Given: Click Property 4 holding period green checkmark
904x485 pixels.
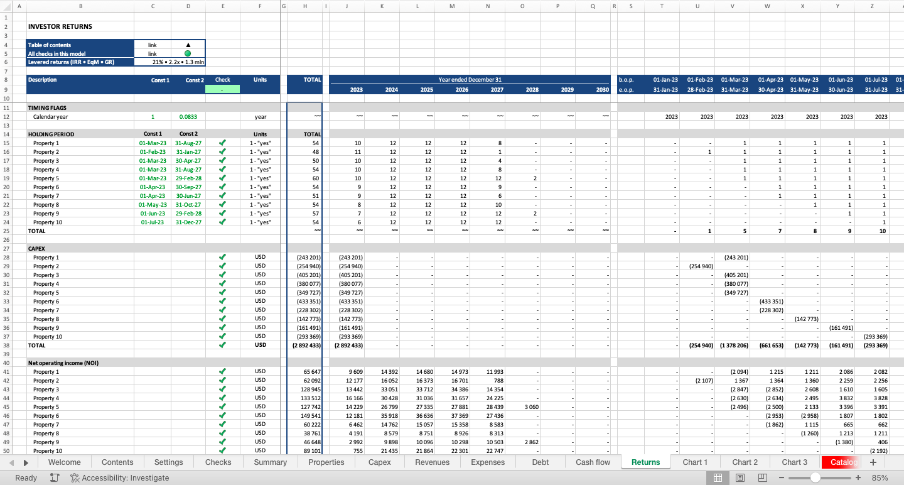Looking at the screenshot, I should point(222,170).
